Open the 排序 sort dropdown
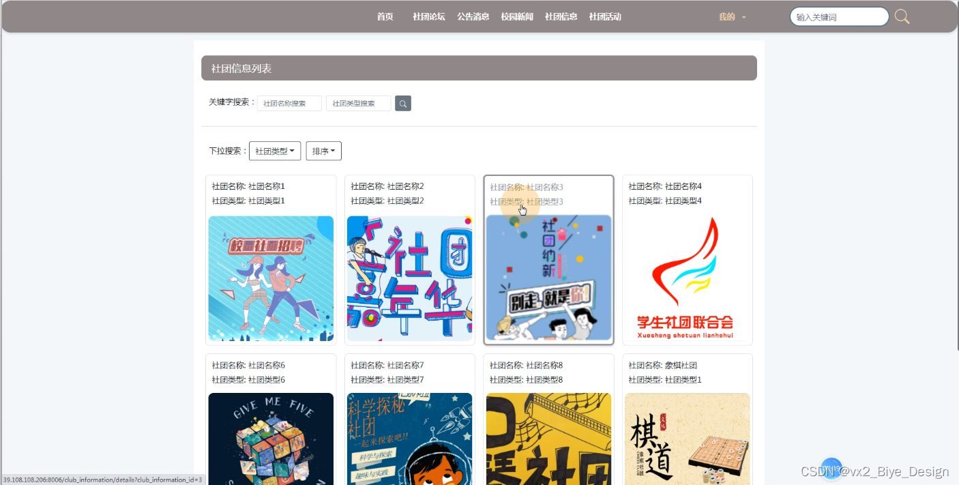This screenshot has height=485, width=959. coord(324,151)
